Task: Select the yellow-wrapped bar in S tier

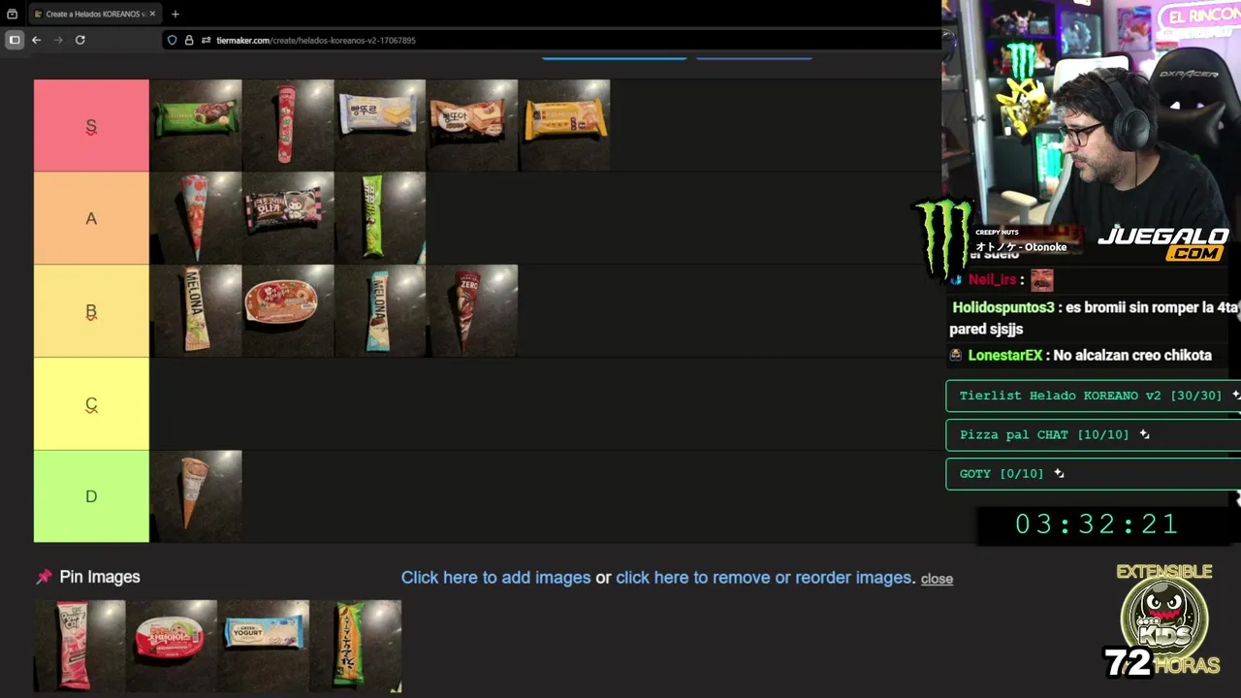Action: 564,125
